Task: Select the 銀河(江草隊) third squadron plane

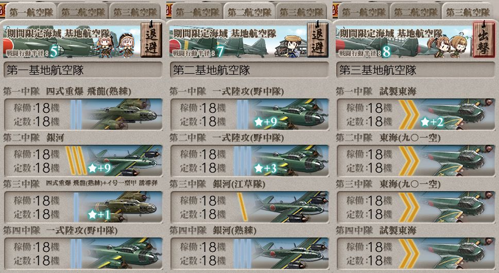Action: point(250,207)
